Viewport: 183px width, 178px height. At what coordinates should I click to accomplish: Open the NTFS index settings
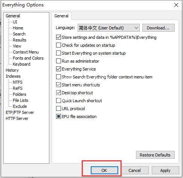pos(18,82)
